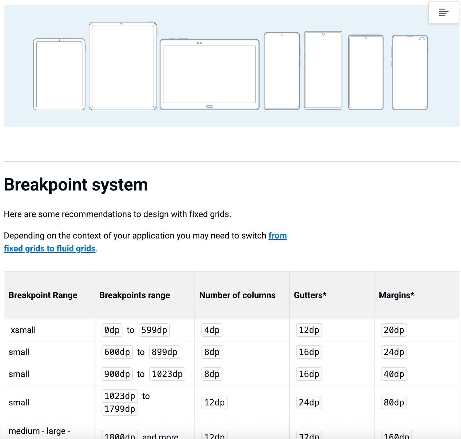Viewport: 461px width, 439px height.
Task: Select the 0dp chip in xsmall row
Action: (112, 330)
